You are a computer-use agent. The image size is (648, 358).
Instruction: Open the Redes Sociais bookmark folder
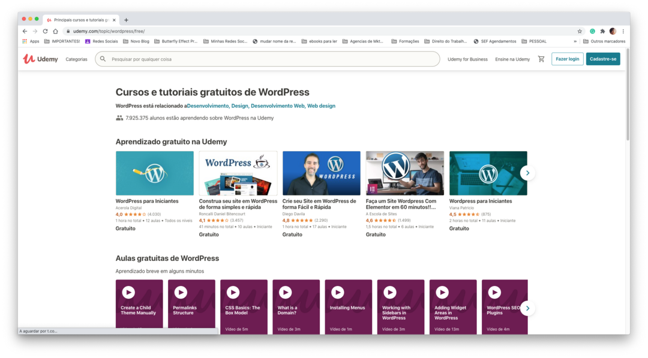[x=101, y=41]
